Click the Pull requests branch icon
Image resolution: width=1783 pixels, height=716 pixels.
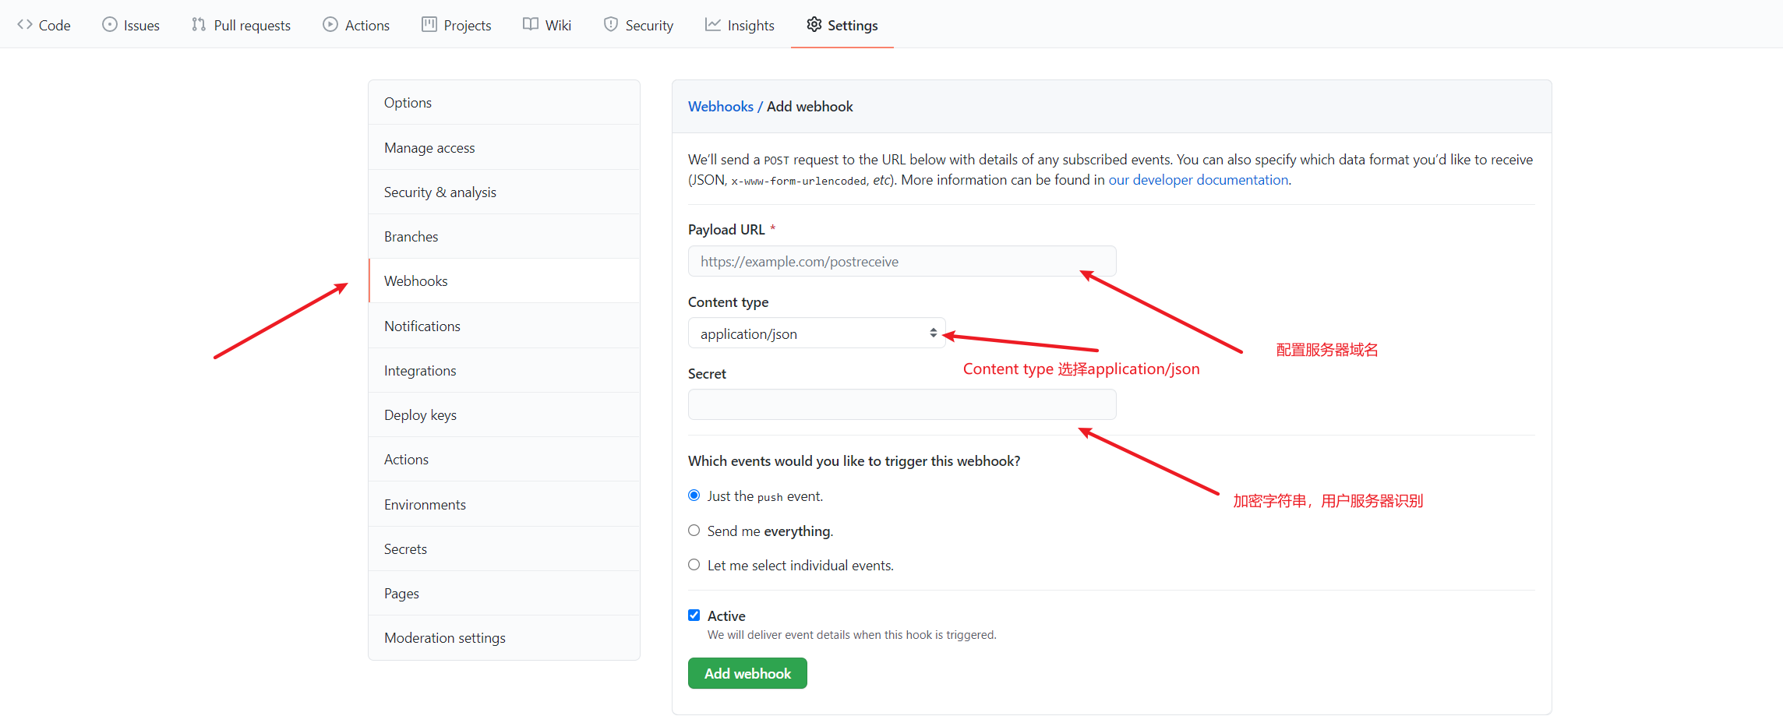(x=199, y=25)
